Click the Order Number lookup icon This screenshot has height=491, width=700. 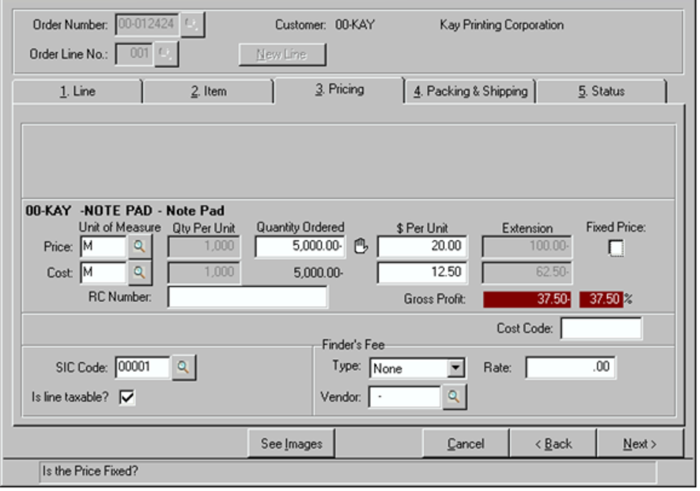[193, 25]
